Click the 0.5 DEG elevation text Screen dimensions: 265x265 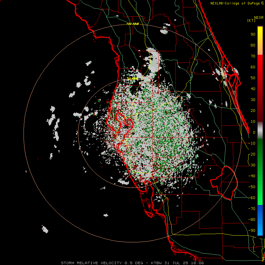[134, 263]
